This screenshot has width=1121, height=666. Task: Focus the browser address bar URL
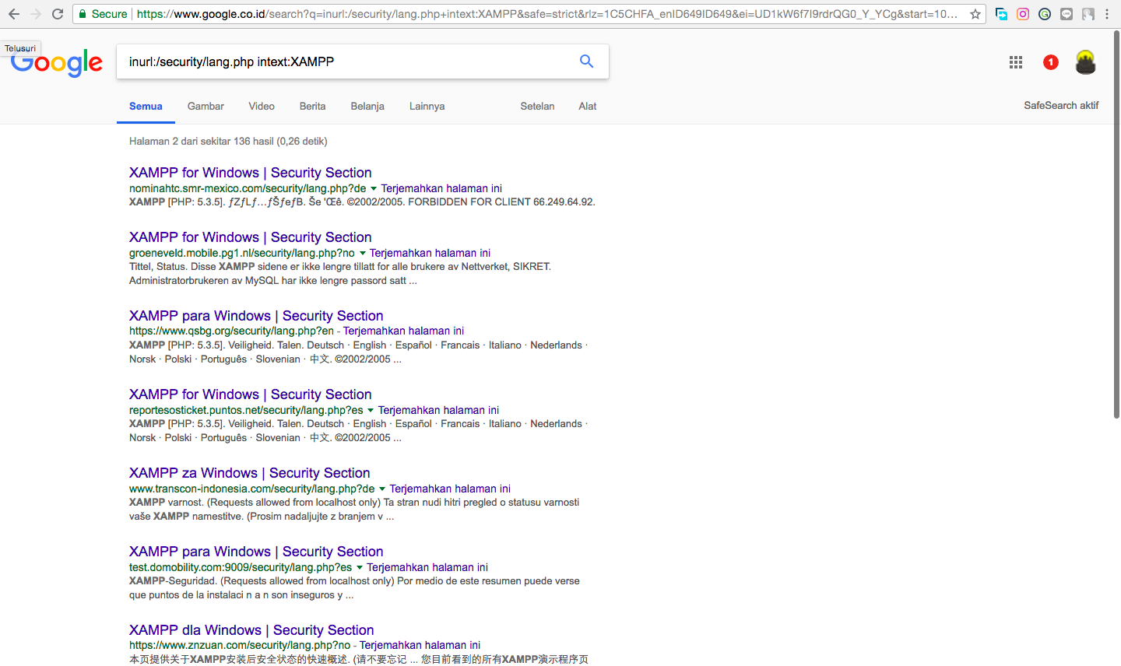coord(547,14)
